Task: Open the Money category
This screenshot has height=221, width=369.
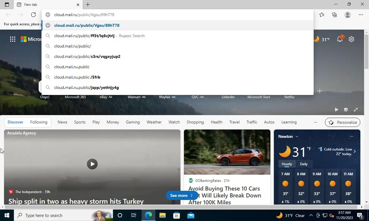Action: coord(113,122)
